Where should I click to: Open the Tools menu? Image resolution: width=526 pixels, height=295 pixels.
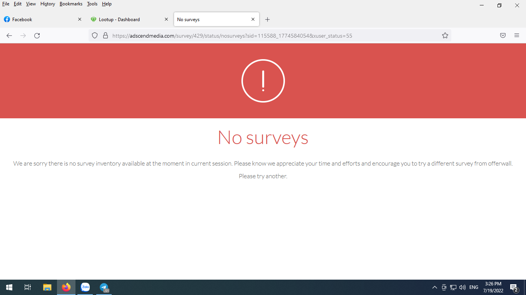pyautogui.click(x=92, y=4)
